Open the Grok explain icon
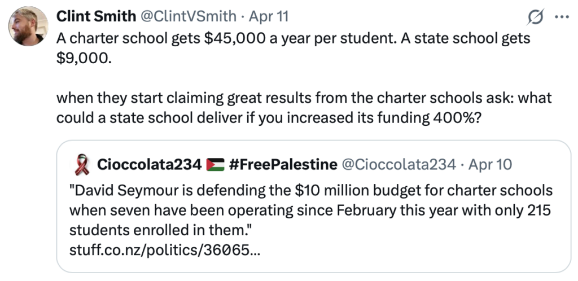This screenshot has width=578, height=281. click(x=533, y=17)
